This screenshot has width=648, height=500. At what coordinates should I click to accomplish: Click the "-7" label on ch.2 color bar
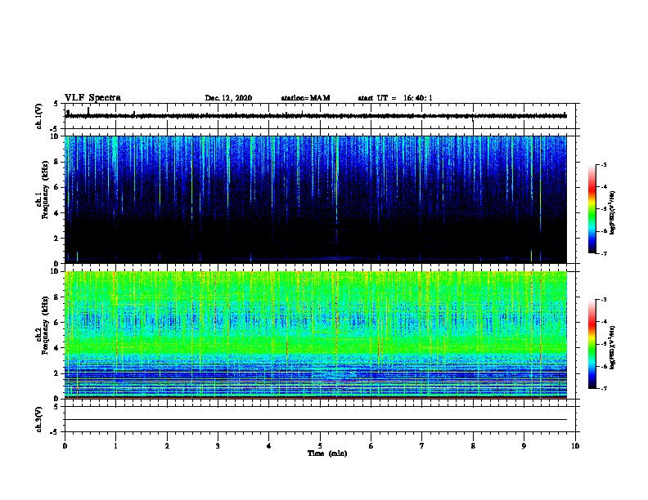click(604, 389)
